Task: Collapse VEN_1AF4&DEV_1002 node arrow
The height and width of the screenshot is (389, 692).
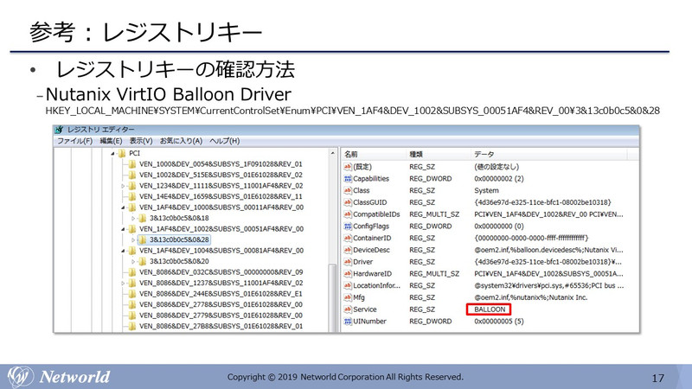Action: [123, 229]
